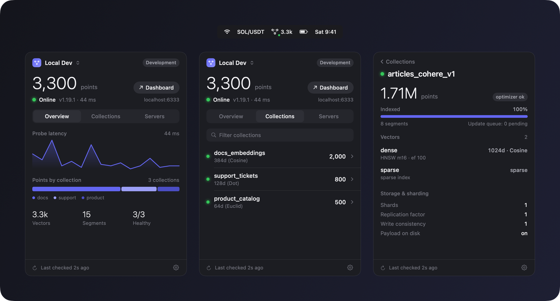Open settings gear in articles_cohere_v1 panel footer

pos(524,267)
